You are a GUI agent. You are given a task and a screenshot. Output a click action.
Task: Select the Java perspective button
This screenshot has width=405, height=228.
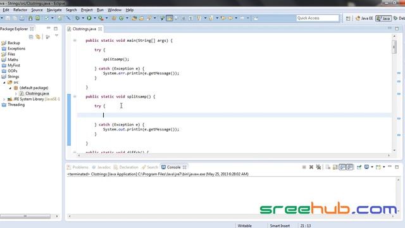pyautogui.click(x=383, y=18)
